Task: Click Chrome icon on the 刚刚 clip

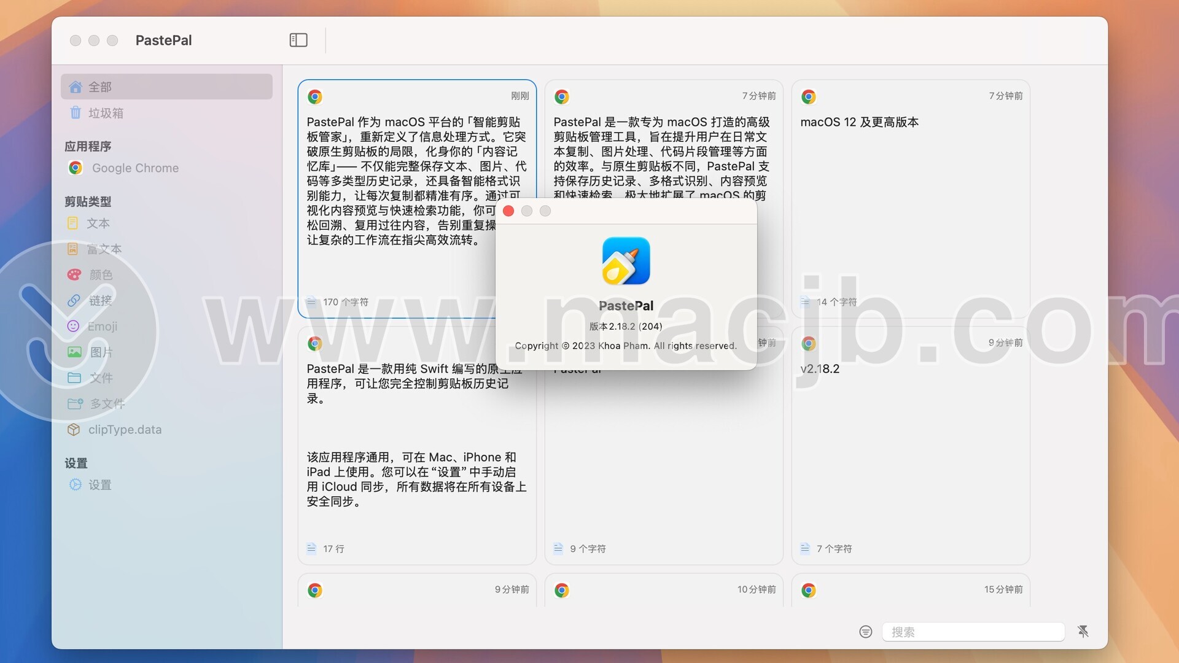Action: [315, 96]
